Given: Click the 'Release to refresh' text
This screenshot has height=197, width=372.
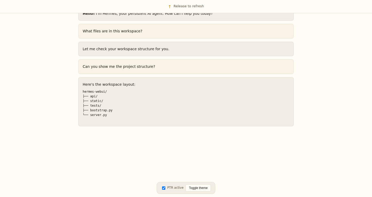Looking at the screenshot, I should point(189,6).
